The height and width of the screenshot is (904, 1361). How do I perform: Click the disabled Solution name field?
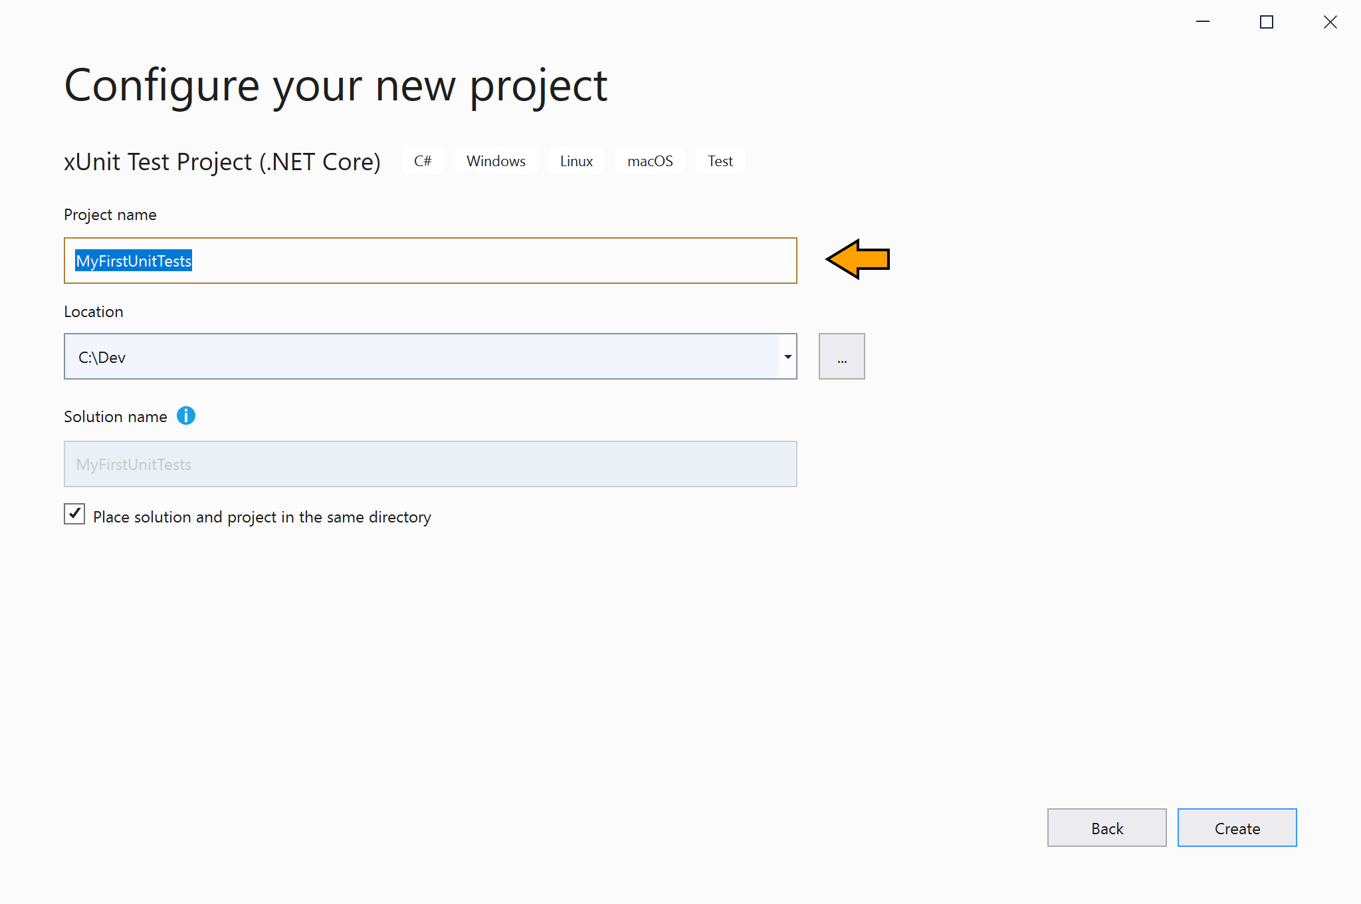coord(430,464)
